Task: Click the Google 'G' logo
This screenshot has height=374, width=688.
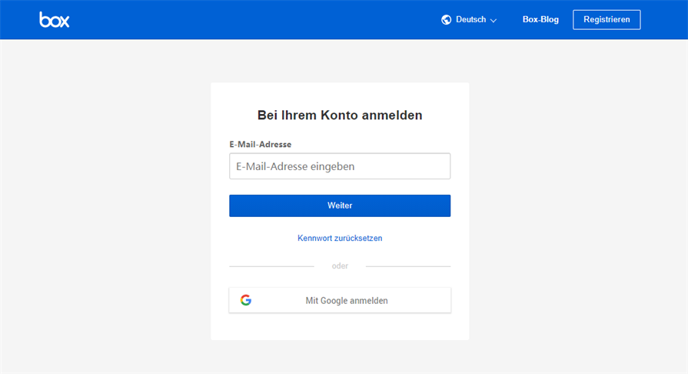Action: (246, 301)
